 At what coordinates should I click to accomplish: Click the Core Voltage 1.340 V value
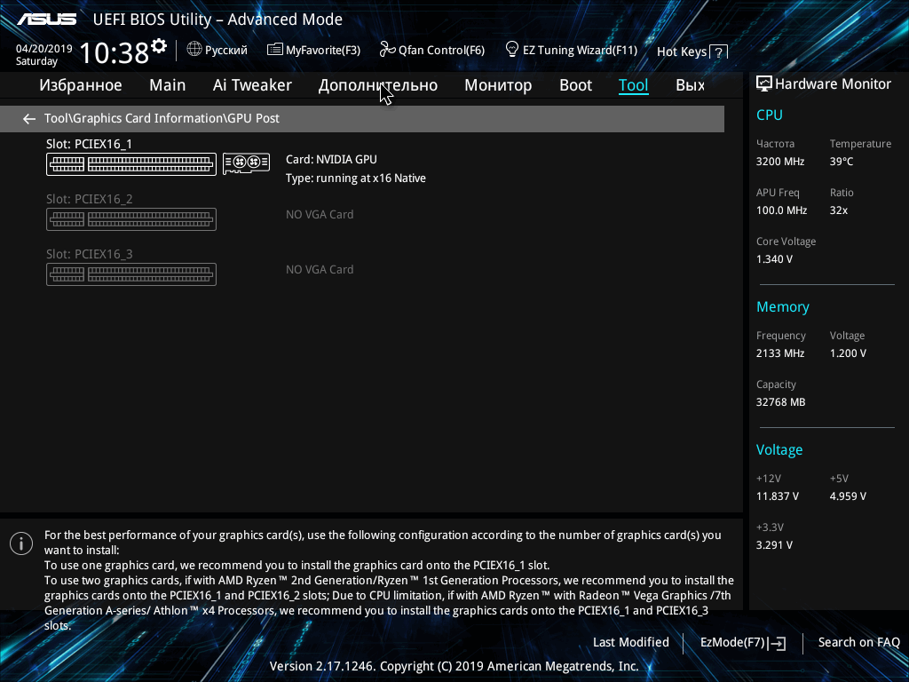(774, 259)
